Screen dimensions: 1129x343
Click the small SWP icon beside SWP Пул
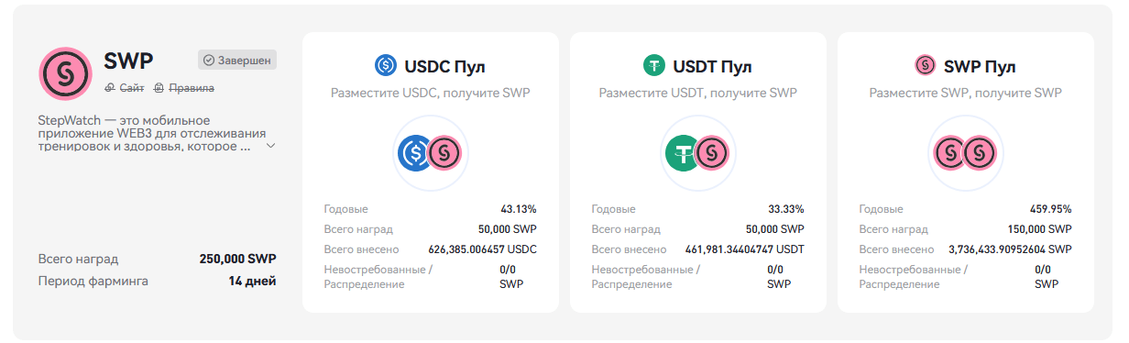926,66
